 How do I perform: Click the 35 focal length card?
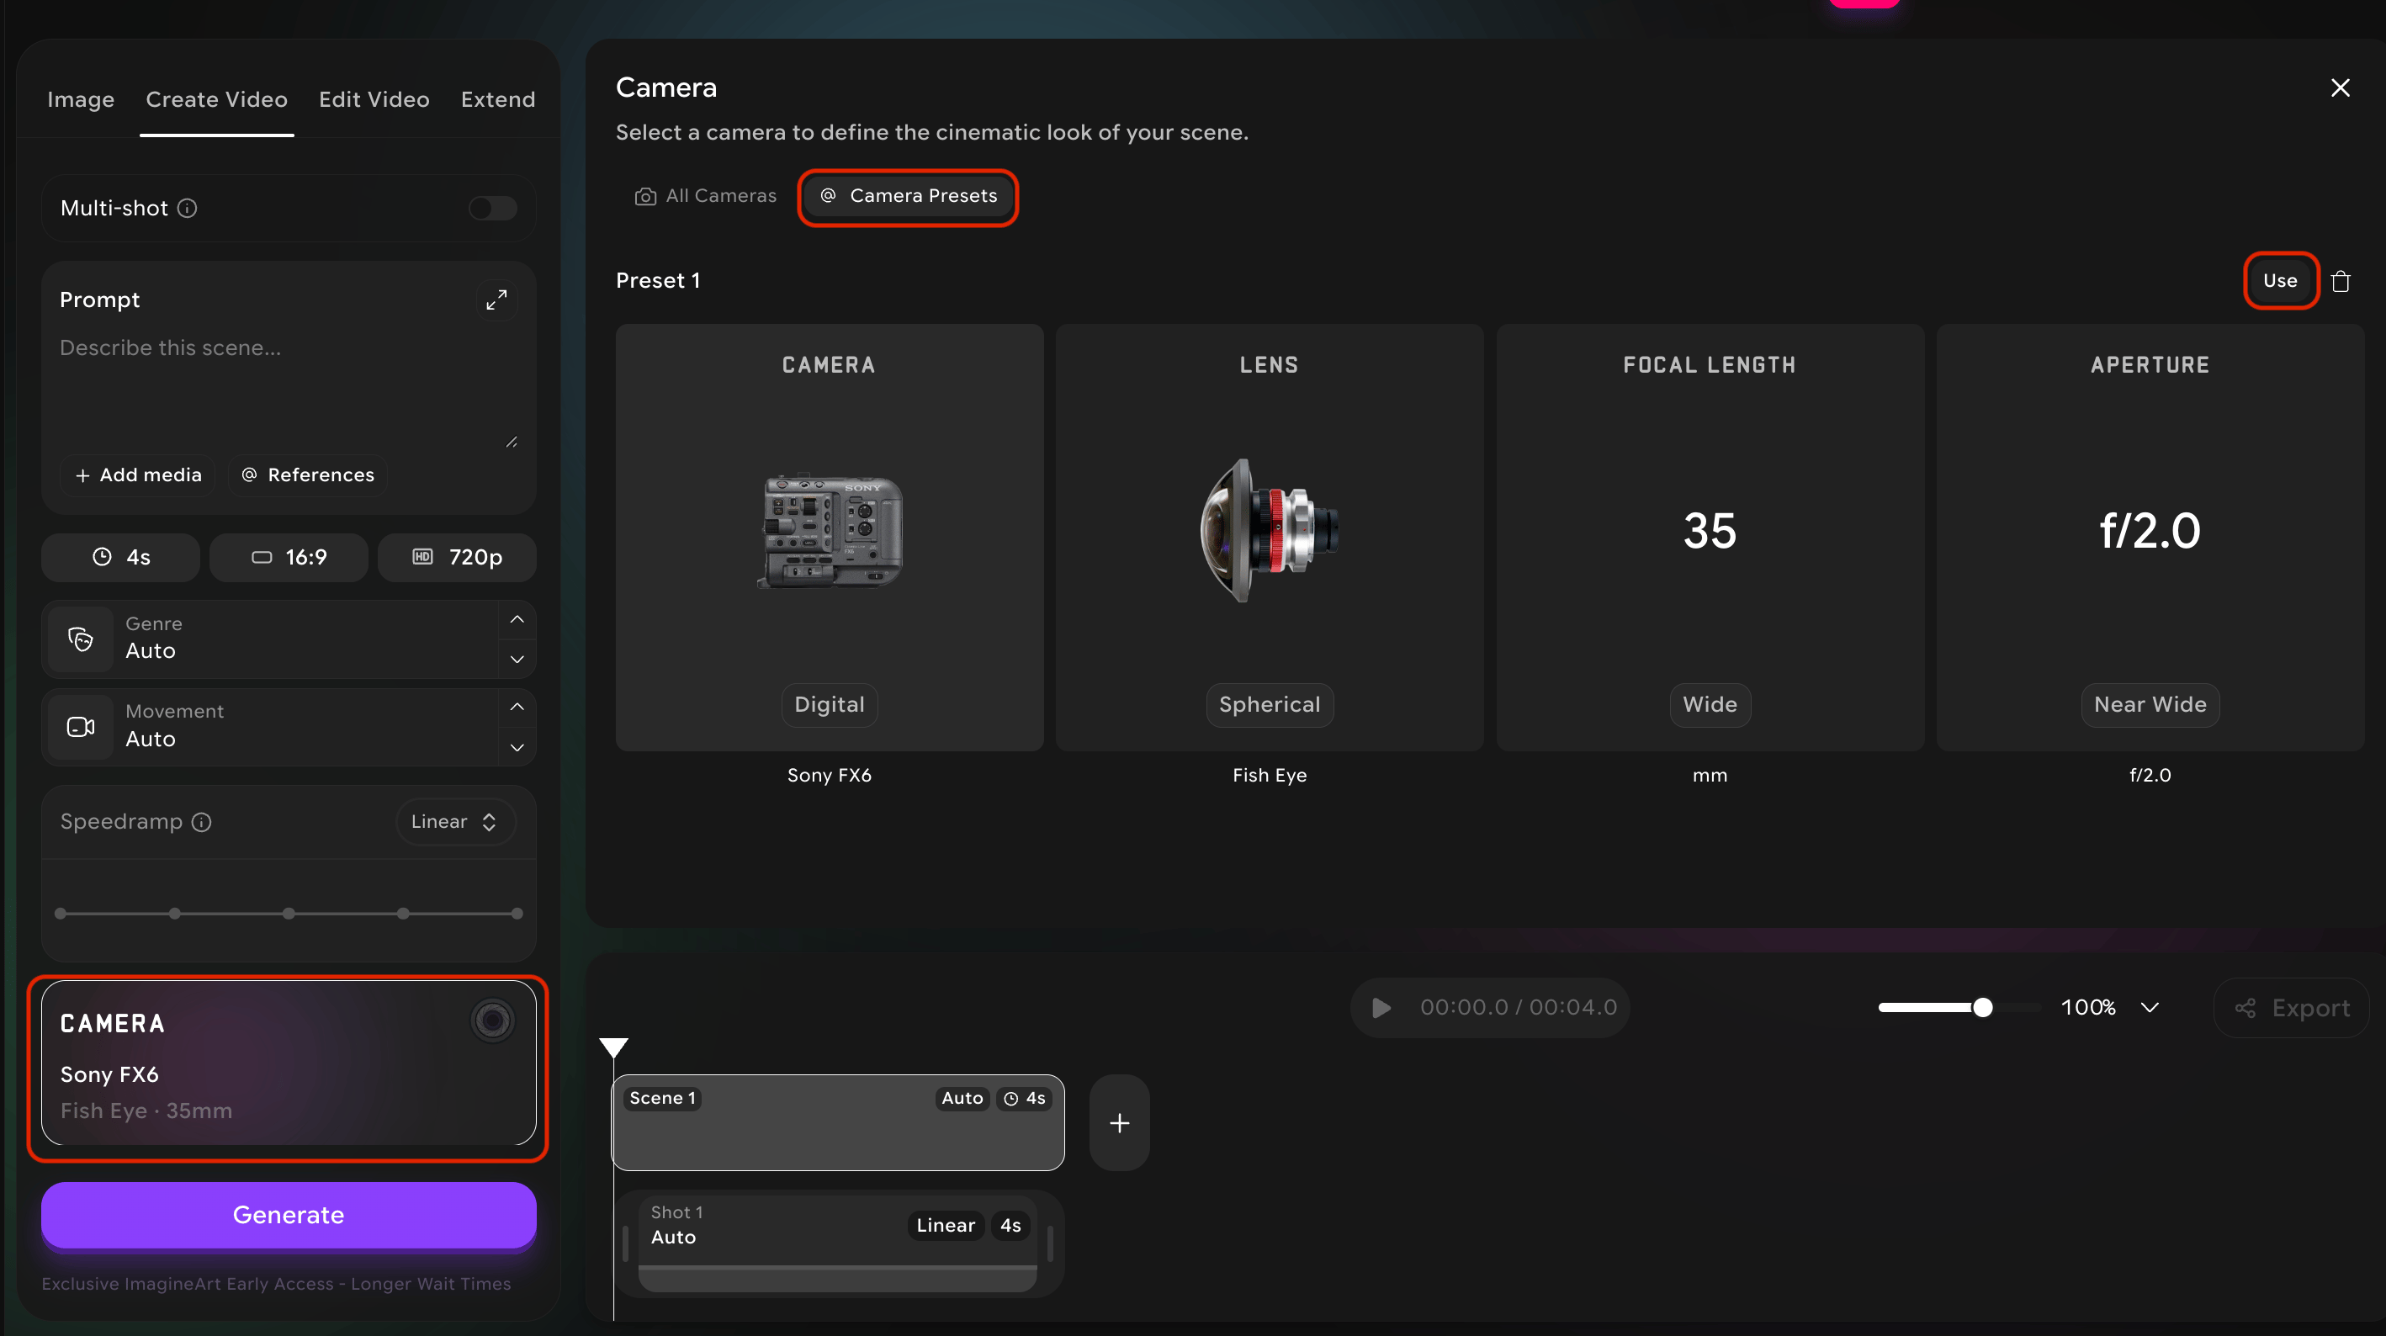pos(1709,538)
